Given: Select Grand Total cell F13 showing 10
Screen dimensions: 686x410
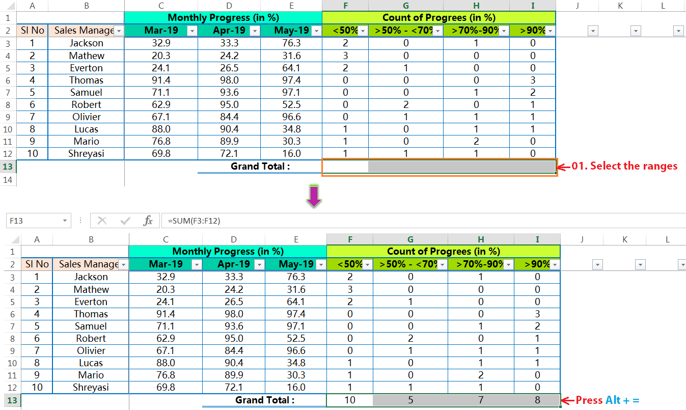Looking at the screenshot, I should pyautogui.click(x=349, y=400).
